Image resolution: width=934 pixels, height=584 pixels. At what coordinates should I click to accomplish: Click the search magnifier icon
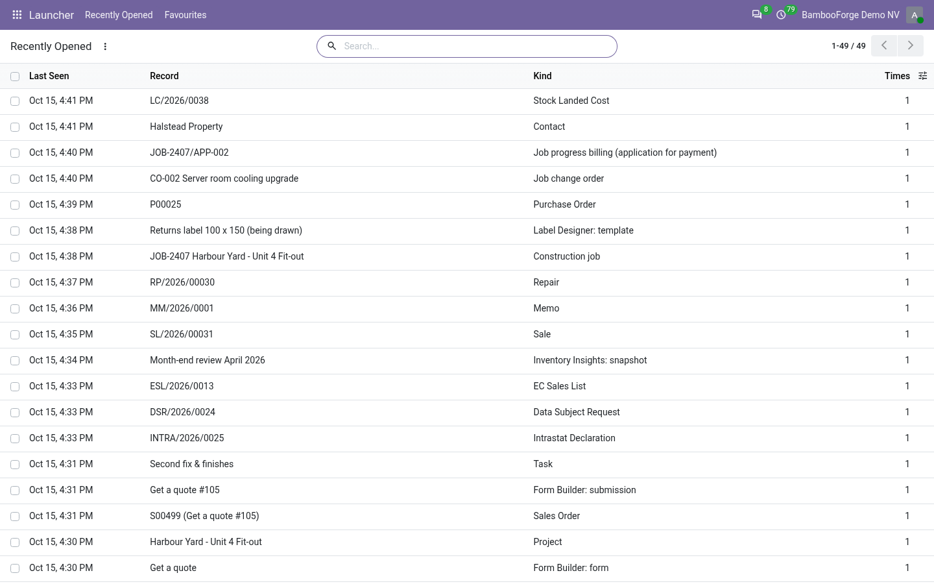point(331,46)
